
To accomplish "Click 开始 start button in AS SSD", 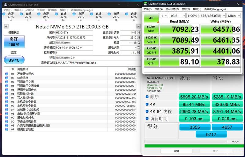I will click(176, 151).
